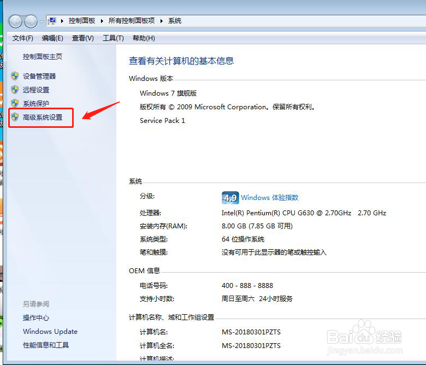Expand the arrow before 控制面板 breadcrumb
The height and width of the screenshot is (365, 426).
click(62, 21)
